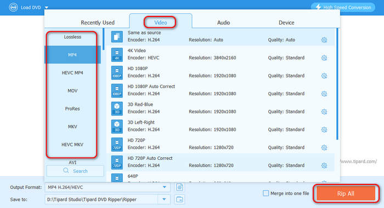384x208 pixels.
Task: Expand the Load DVD dropdown arrow
Action: 47,8
